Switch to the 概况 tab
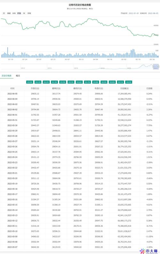 pos(18,76)
